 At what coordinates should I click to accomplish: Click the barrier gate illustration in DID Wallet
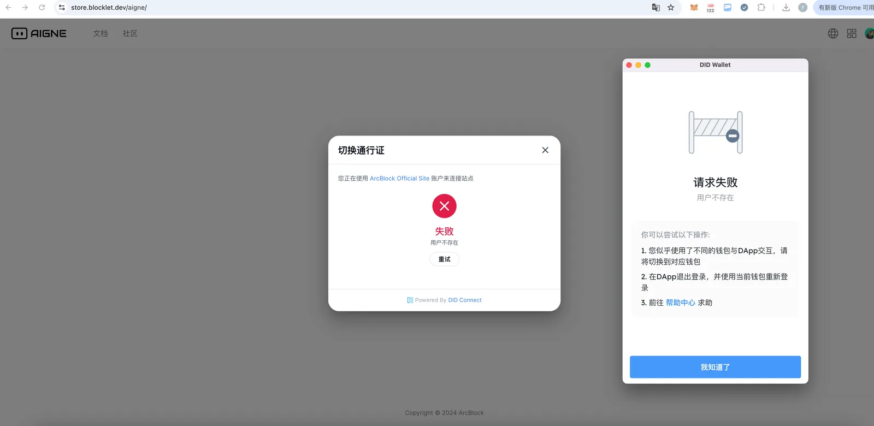[x=716, y=132]
